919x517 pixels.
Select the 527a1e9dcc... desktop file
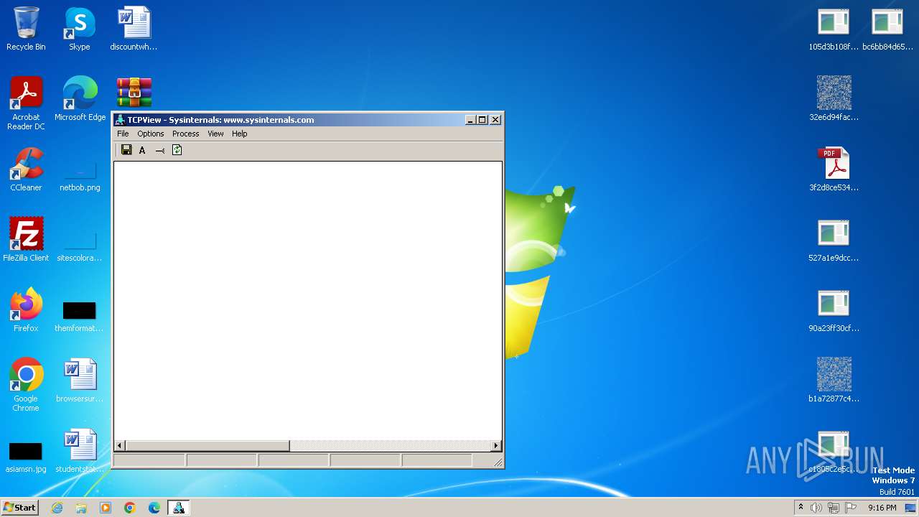pyautogui.click(x=834, y=239)
